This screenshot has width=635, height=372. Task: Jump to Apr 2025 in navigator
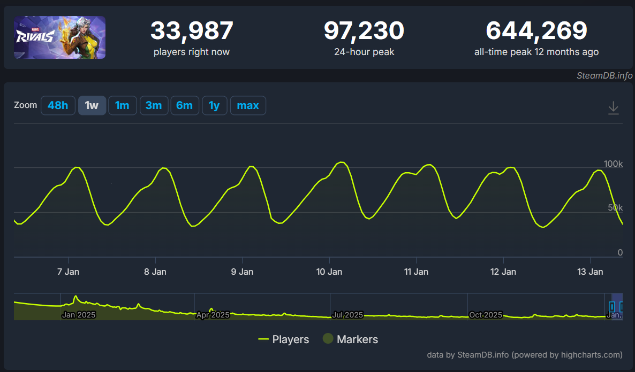coord(213,315)
